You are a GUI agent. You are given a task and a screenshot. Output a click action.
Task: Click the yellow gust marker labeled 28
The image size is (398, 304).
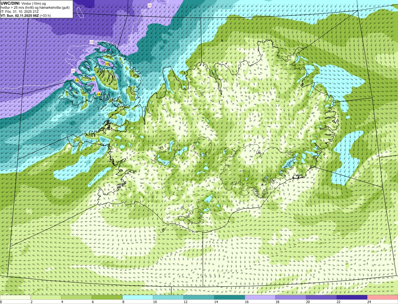(99, 94)
